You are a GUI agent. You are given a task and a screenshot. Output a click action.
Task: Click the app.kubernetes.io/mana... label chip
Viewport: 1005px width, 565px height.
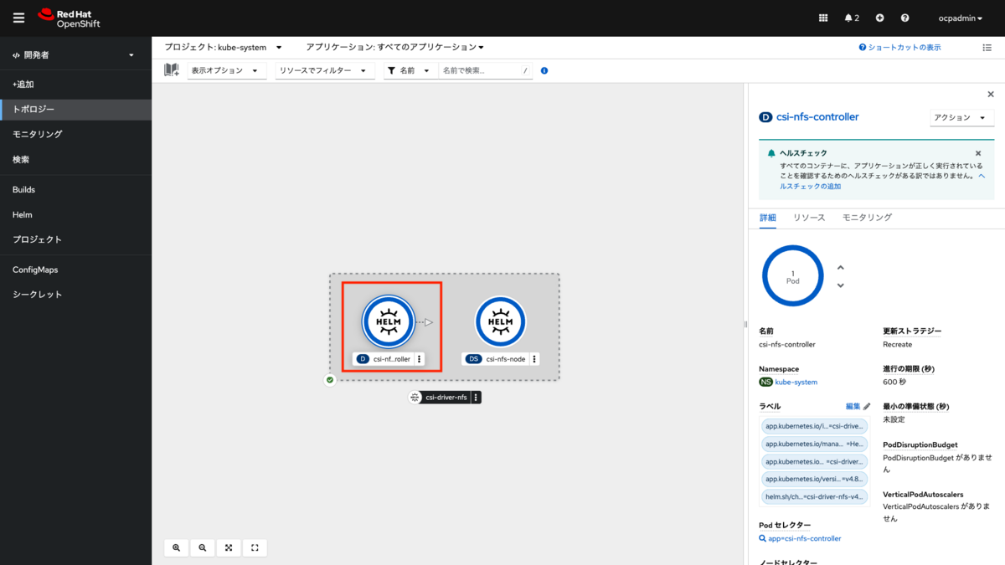[815, 444]
